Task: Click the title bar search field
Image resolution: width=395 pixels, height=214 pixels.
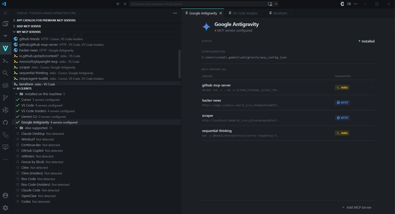Action: click(x=197, y=4)
